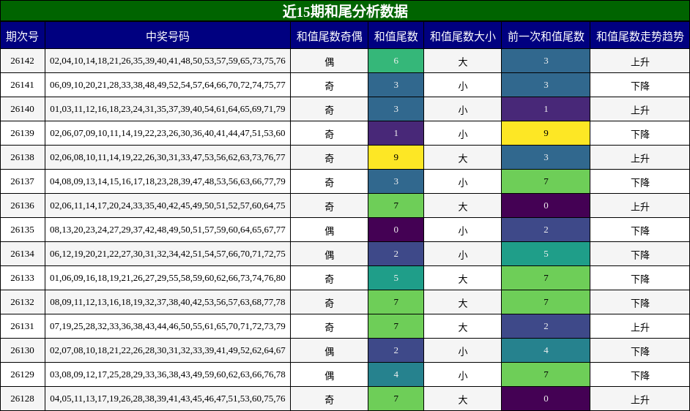Click winning numbers of period 26128

[x=168, y=399]
